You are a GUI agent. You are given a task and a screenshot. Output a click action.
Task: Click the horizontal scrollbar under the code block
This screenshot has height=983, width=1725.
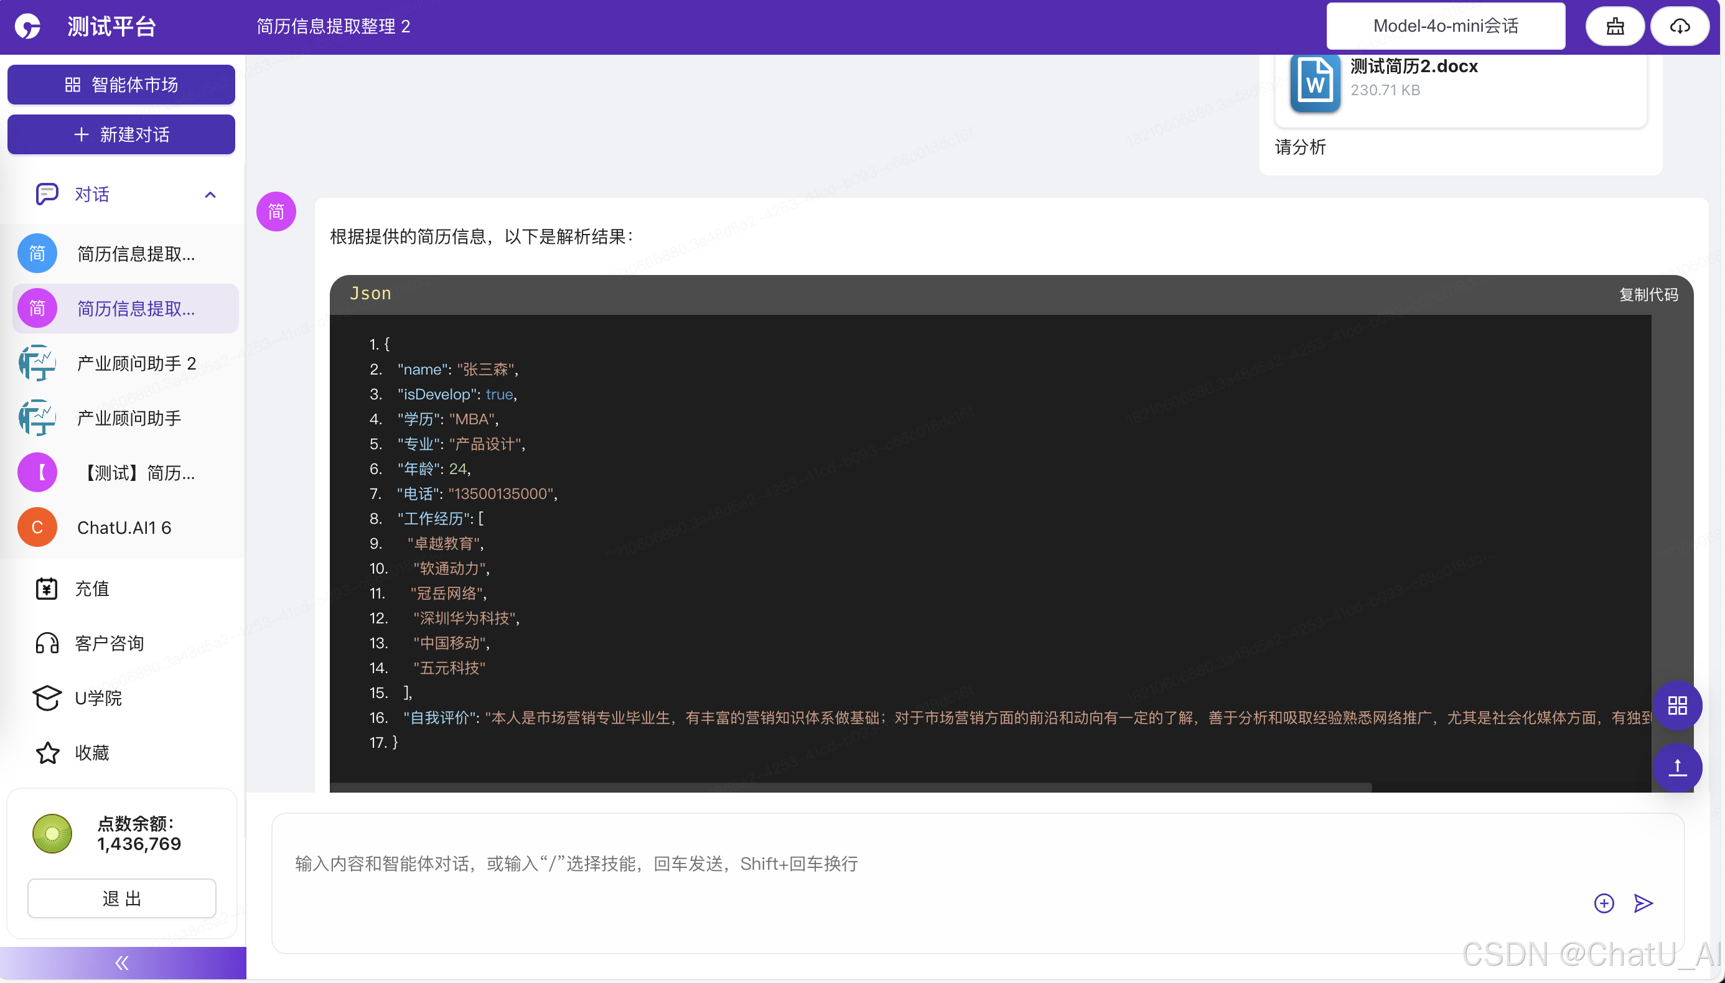851,787
